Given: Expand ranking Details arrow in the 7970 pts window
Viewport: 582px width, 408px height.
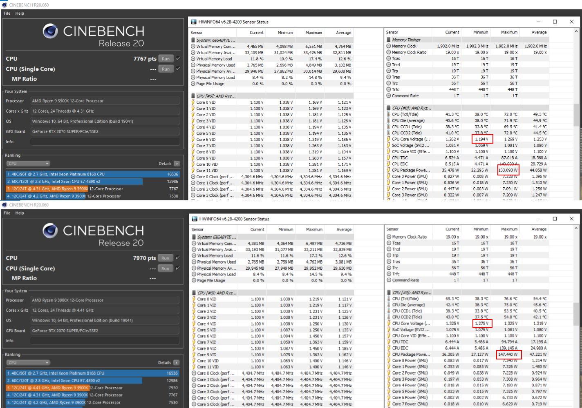Looking at the screenshot, I should (x=177, y=363).
